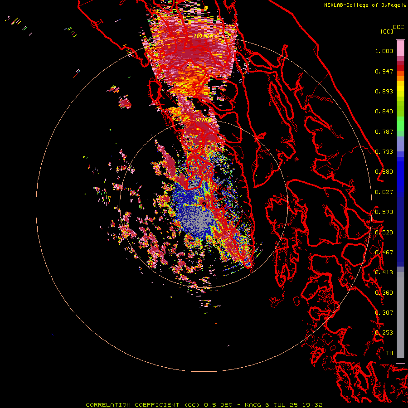
Task: Select the 0.253 scale value
Action: tap(384, 333)
